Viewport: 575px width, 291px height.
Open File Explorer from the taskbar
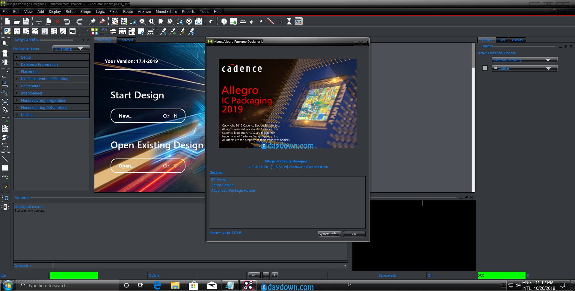click(175, 286)
